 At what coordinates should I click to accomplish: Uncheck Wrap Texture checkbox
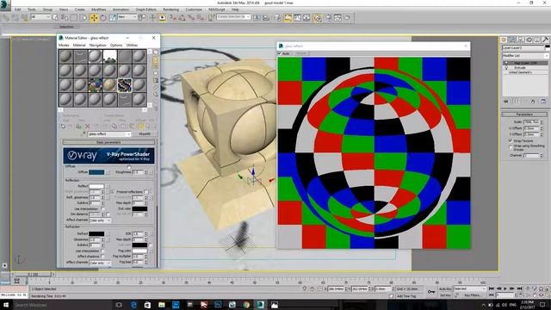(511, 140)
